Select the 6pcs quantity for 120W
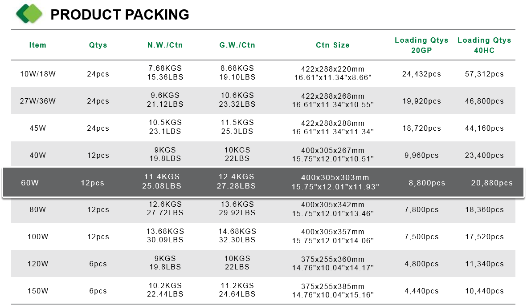527x305 pixels. (98, 264)
